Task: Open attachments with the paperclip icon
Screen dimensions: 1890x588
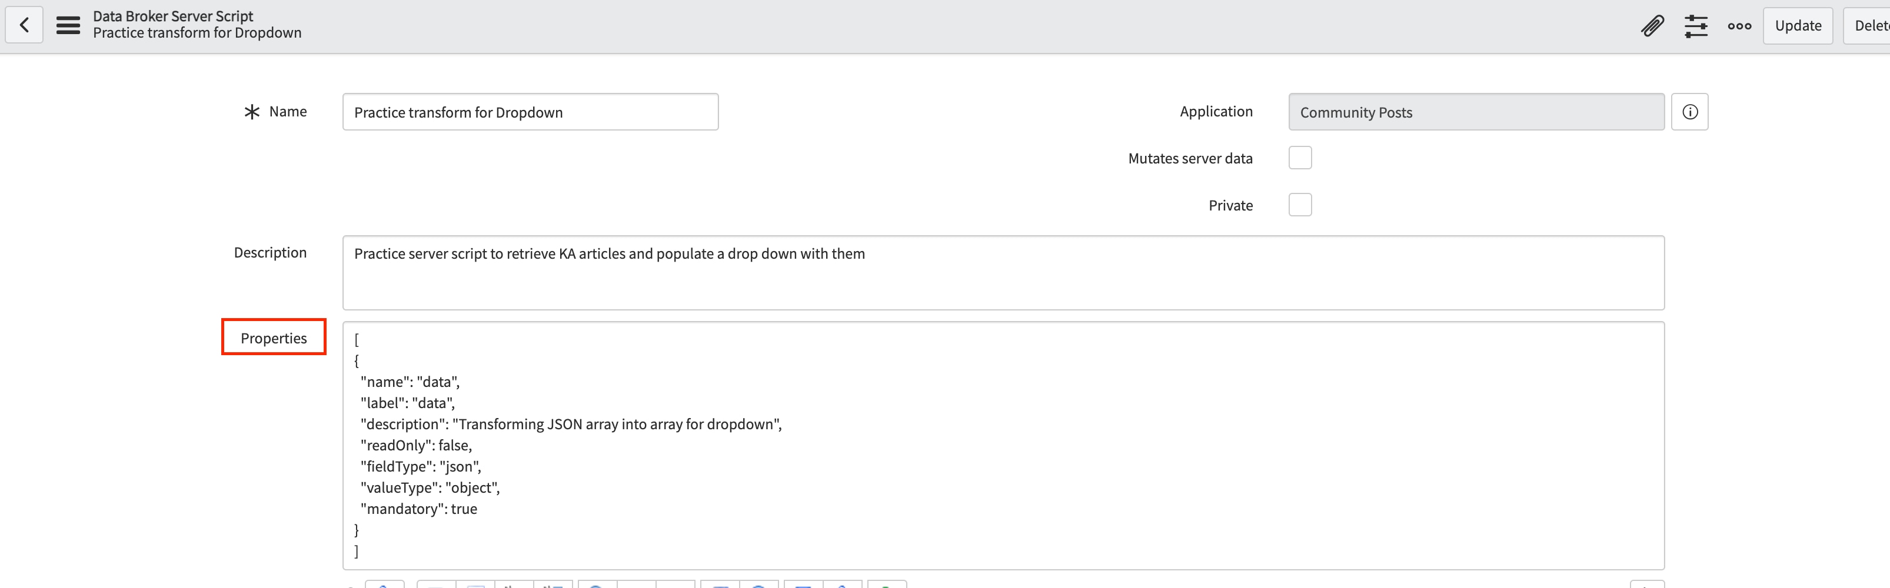Action: (x=1652, y=26)
